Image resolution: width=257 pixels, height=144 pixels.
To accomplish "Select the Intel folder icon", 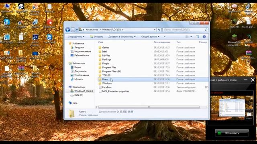I will [100, 52].
